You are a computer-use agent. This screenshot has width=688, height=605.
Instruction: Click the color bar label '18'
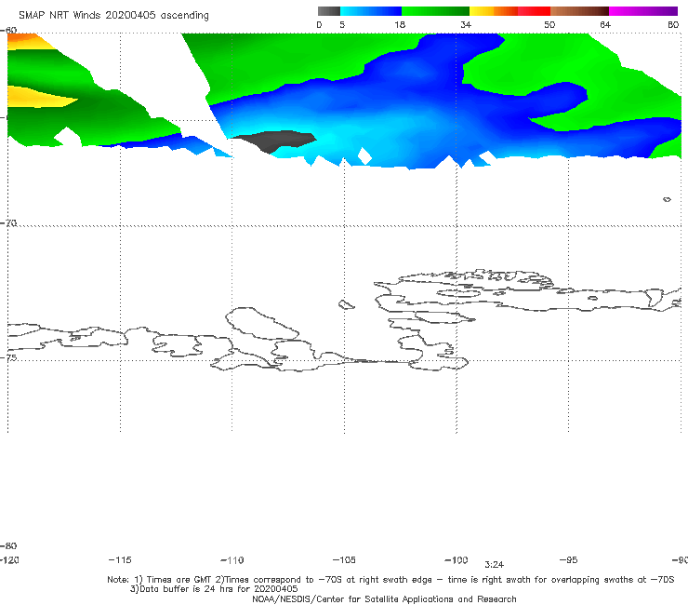tap(400, 24)
